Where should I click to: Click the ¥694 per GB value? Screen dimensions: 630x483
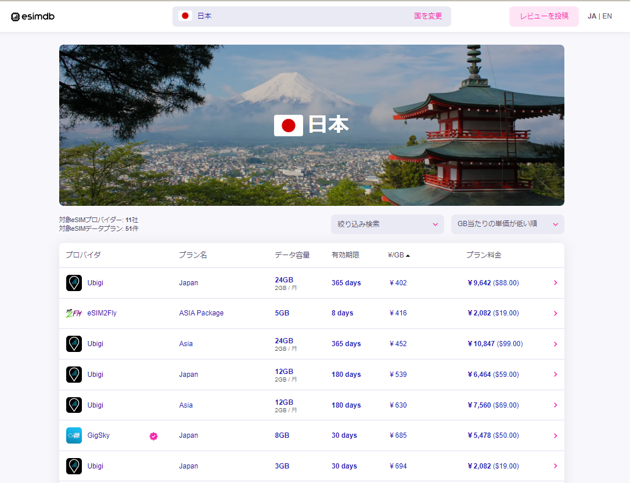(398, 466)
